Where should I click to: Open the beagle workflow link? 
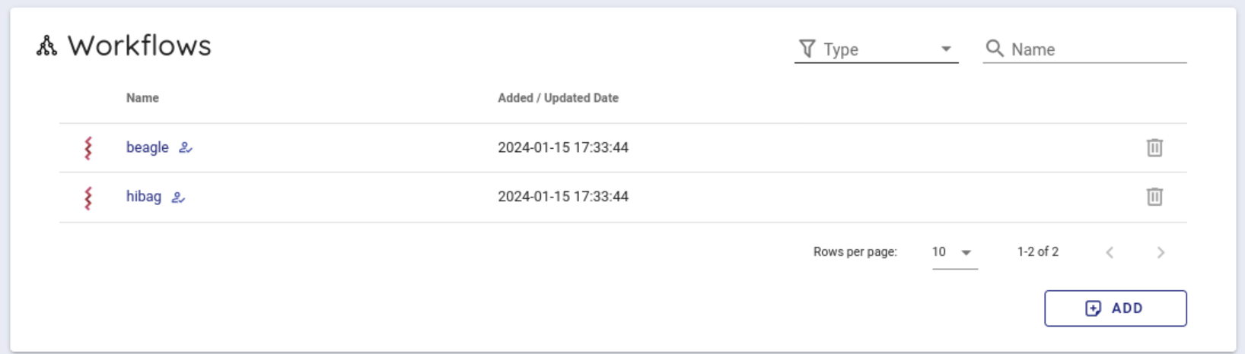tap(147, 147)
